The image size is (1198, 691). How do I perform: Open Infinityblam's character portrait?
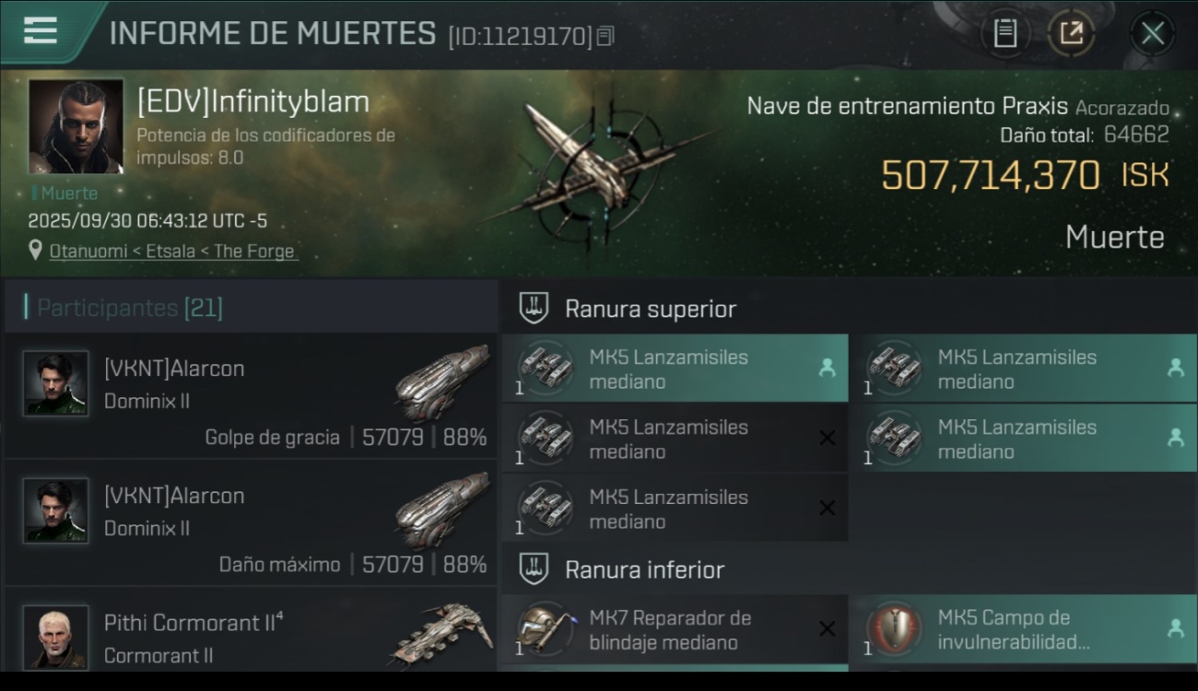[76, 126]
